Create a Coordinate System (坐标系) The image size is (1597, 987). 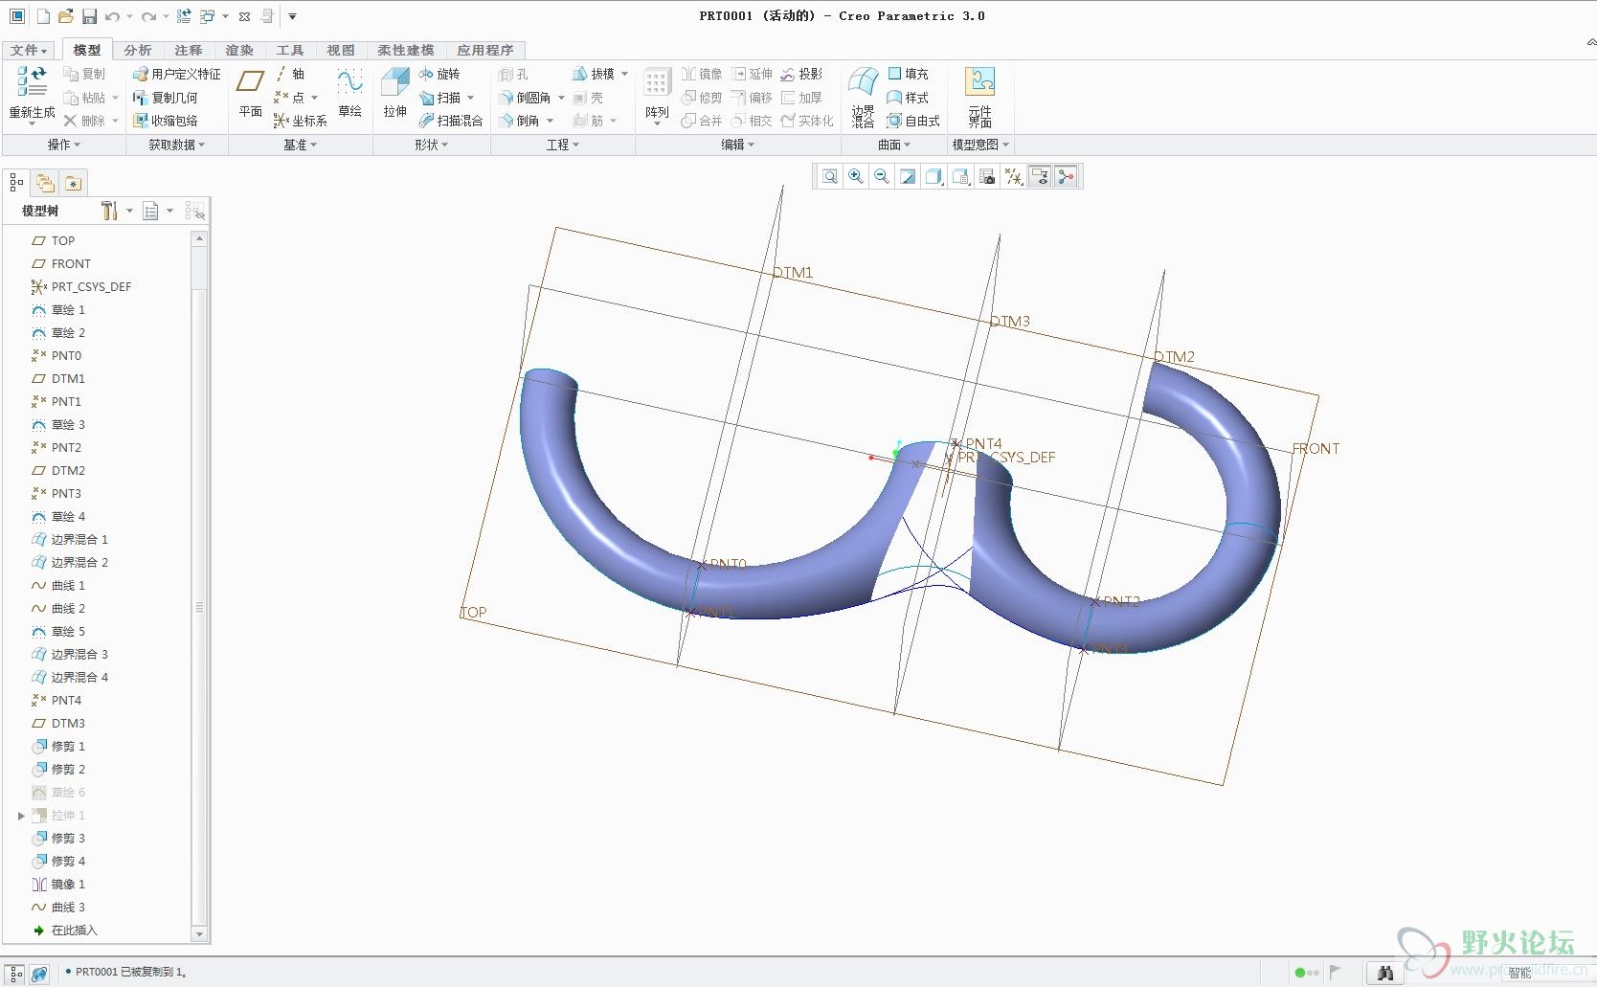point(300,121)
